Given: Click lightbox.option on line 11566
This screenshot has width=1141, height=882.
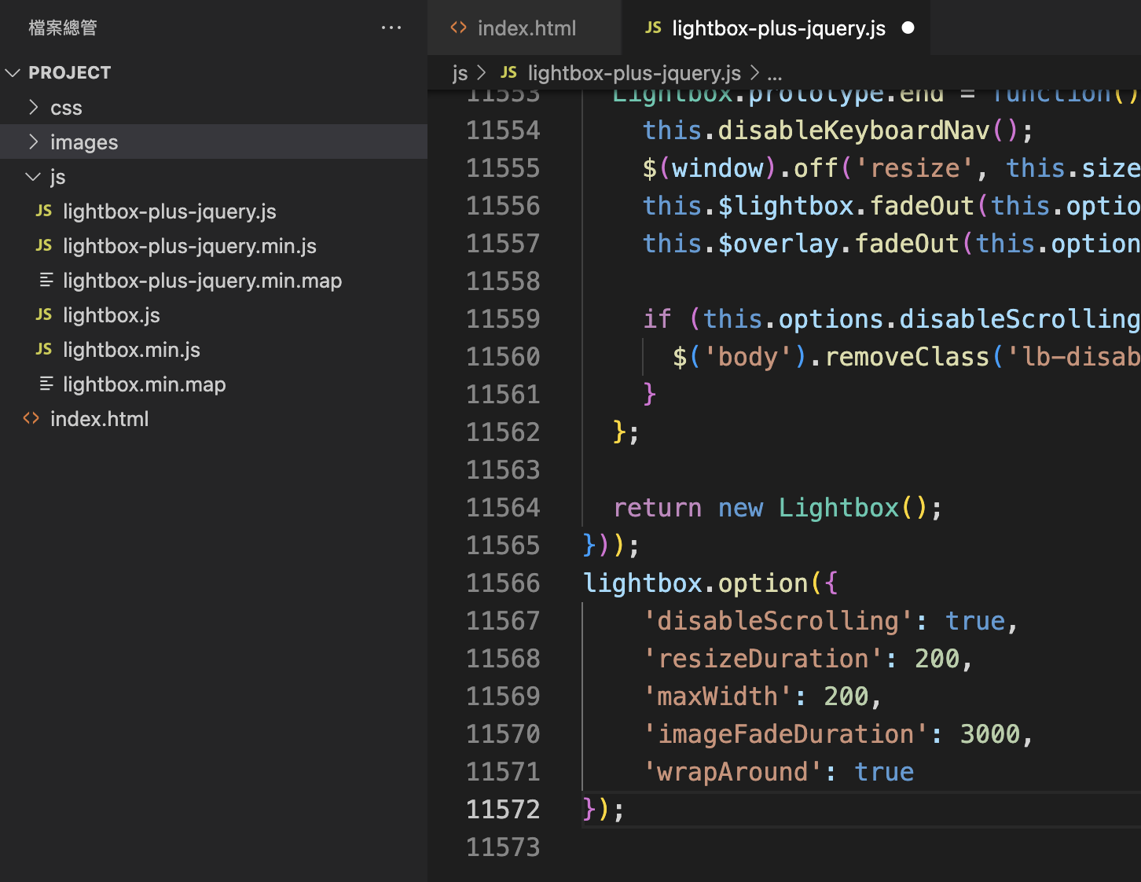Looking at the screenshot, I should (x=695, y=583).
